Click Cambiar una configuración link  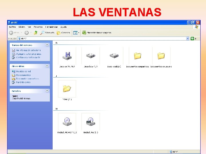click(28, 58)
